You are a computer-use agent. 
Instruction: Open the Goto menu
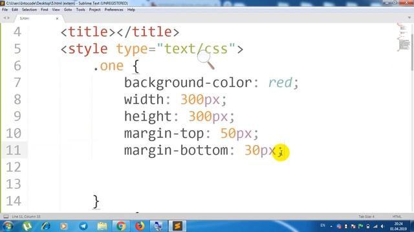click(x=68, y=10)
